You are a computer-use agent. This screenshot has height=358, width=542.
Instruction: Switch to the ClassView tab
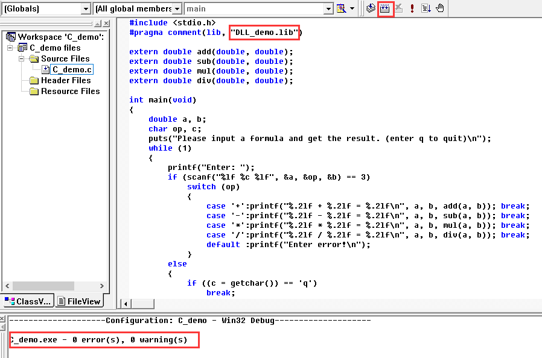(x=28, y=301)
